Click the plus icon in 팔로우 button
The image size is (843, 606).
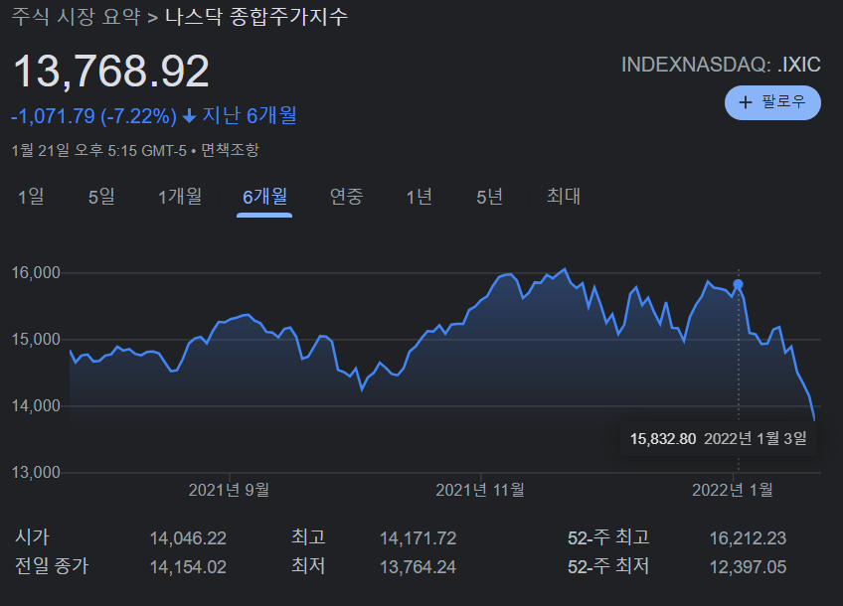[746, 102]
